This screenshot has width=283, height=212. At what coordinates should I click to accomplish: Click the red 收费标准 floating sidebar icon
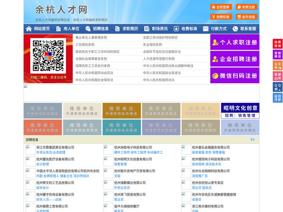(277, 44)
